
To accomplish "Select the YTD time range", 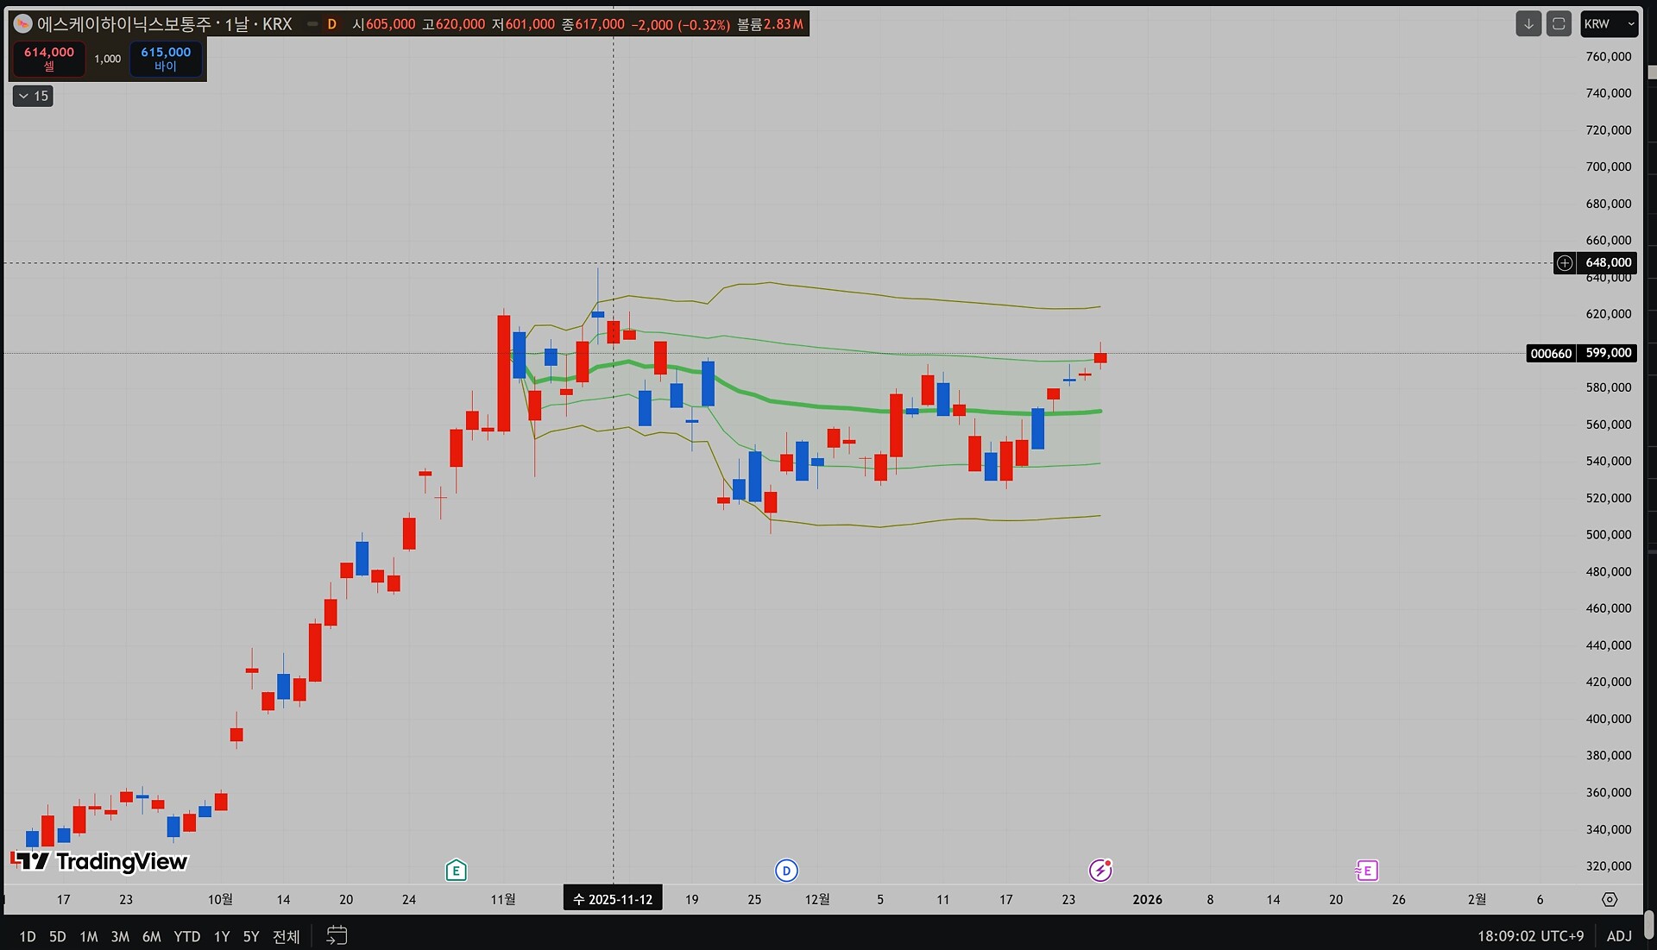I will [x=186, y=936].
